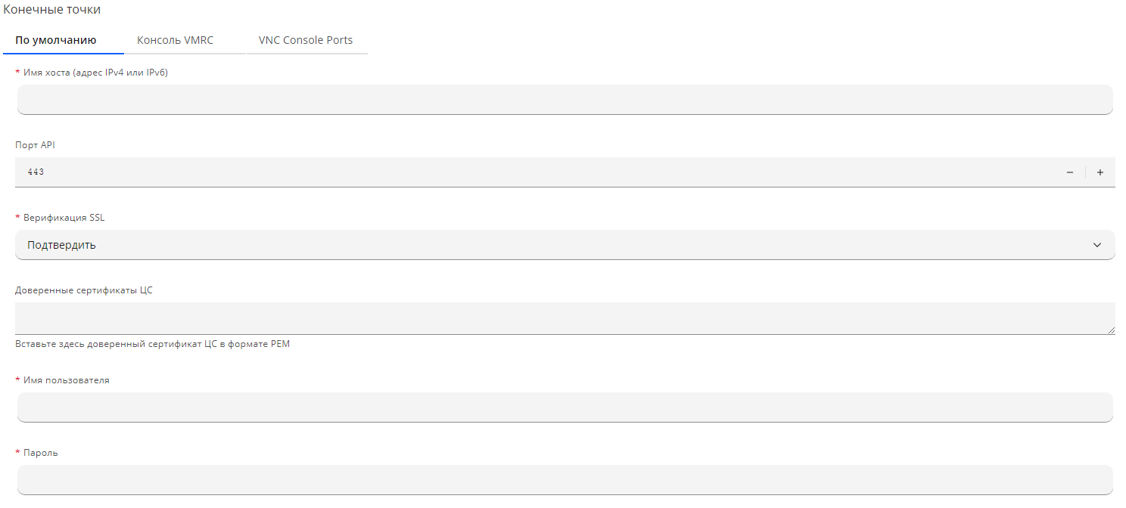Image resolution: width=1126 pixels, height=508 pixels.
Task: Click the Верификация SSL label text
Action: (64, 218)
